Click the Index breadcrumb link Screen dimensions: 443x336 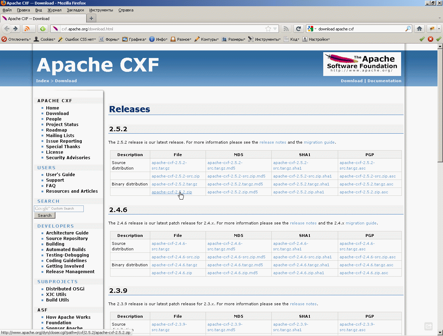43,81
